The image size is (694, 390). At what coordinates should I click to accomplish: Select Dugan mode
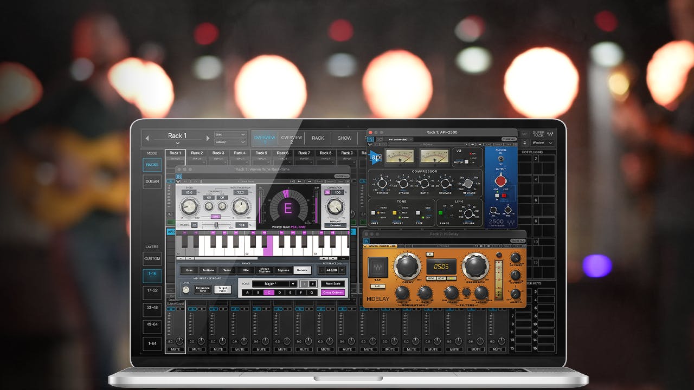coord(152,181)
